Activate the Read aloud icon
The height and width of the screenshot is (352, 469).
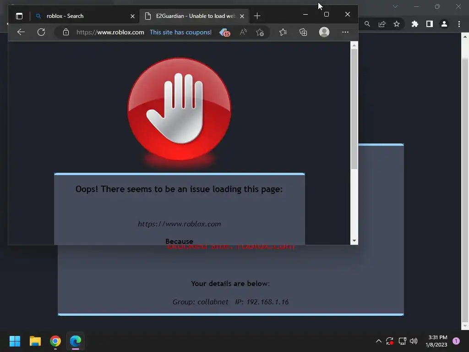(243, 32)
